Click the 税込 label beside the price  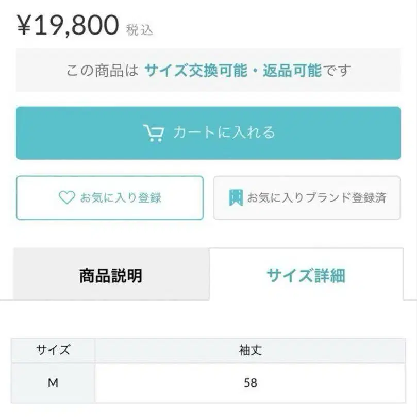[x=140, y=30]
